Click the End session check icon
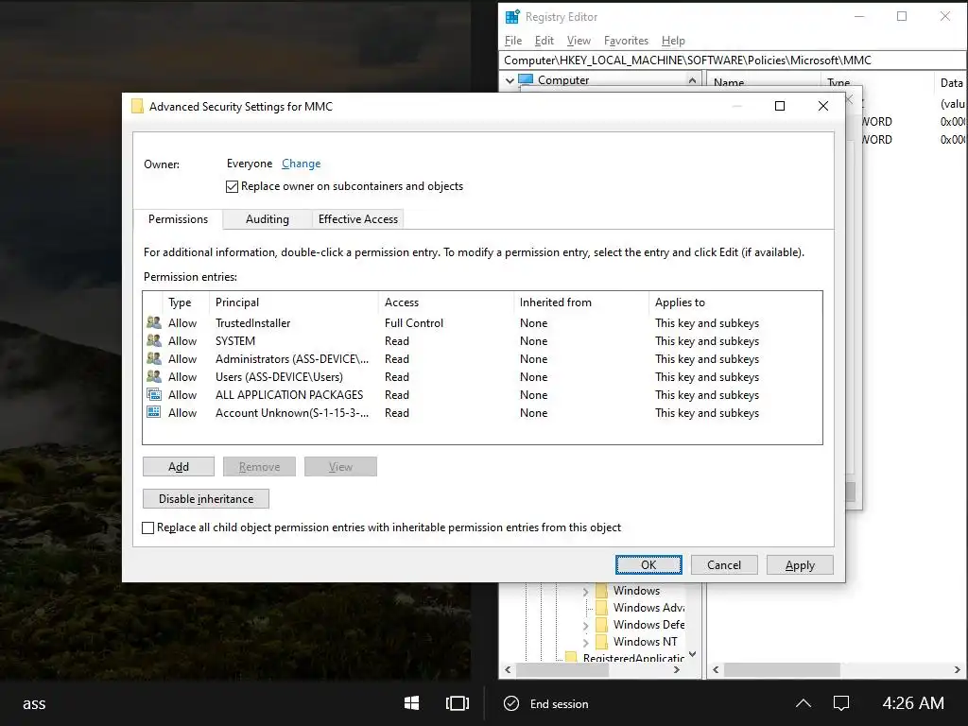This screenshot has height=726, width=968. pos(511,703)
